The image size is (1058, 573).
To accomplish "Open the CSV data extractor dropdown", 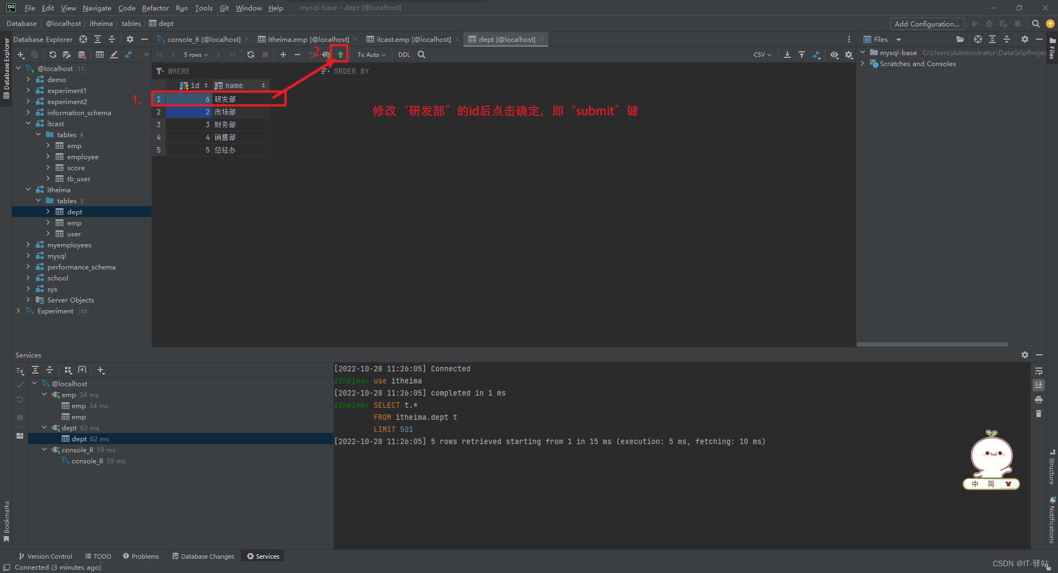I will [762, 55].
